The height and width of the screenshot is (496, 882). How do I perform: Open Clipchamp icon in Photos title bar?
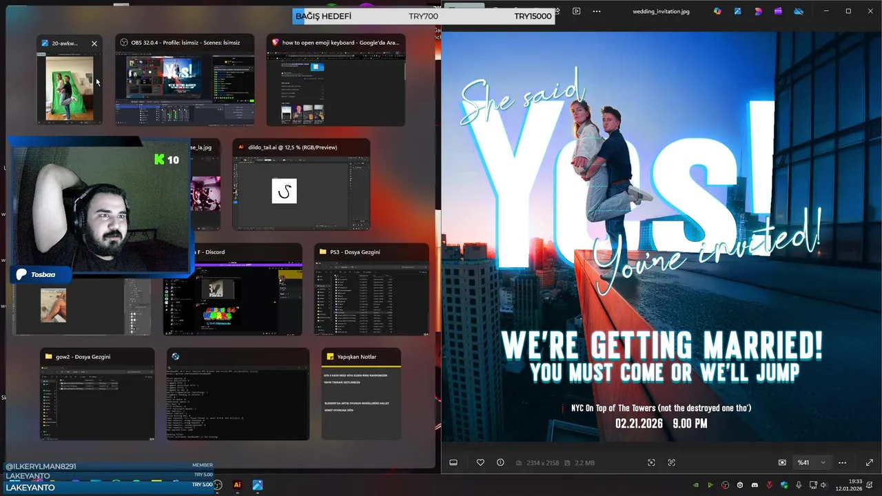point(778,11)
